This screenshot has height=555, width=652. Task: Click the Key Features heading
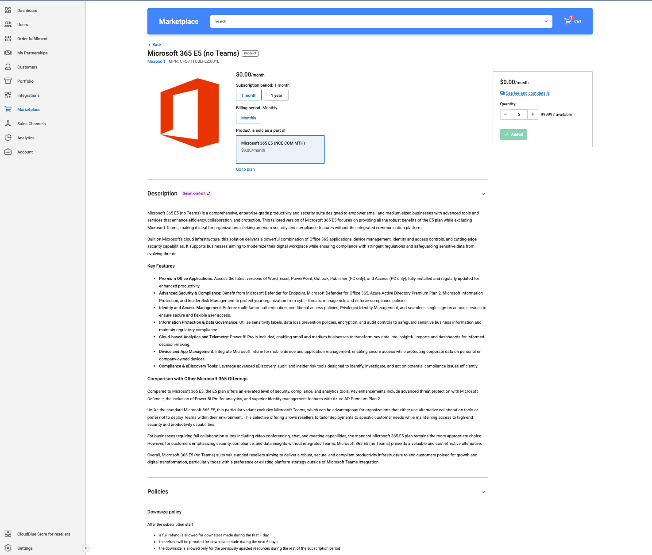pos(161,266)
